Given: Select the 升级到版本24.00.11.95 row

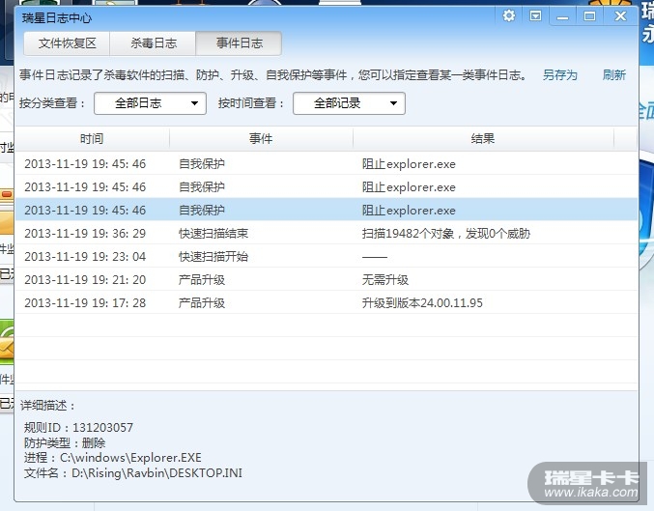Looking at the screenshot, I should [327, 303].
